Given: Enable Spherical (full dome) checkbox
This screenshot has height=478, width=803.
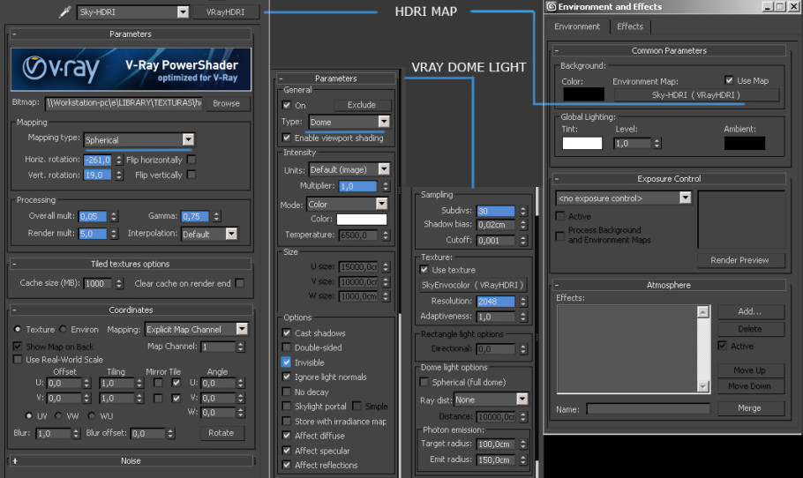Looking at the screenshot, I should coord(424,382).
